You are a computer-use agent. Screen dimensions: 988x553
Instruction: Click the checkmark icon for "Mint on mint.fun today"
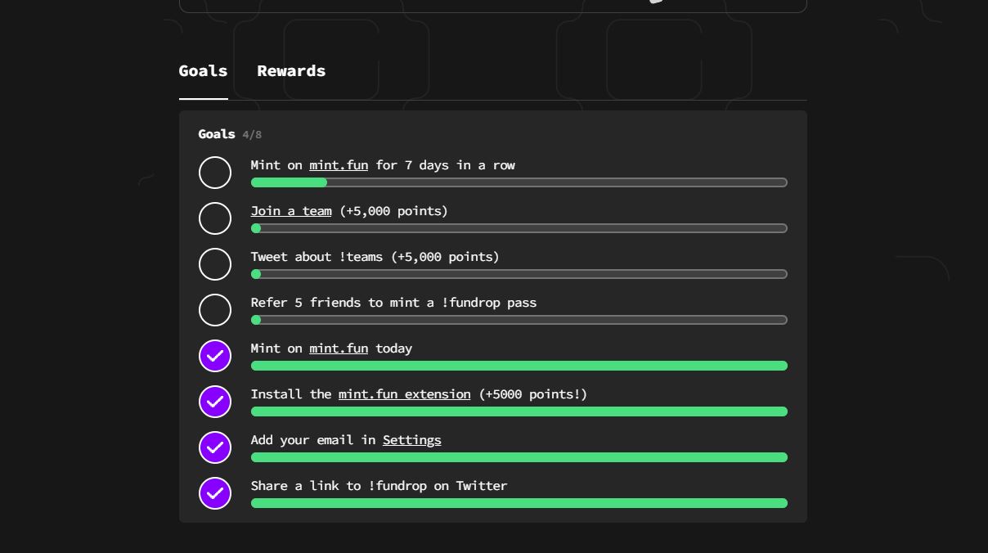click(x=215, y=356)
